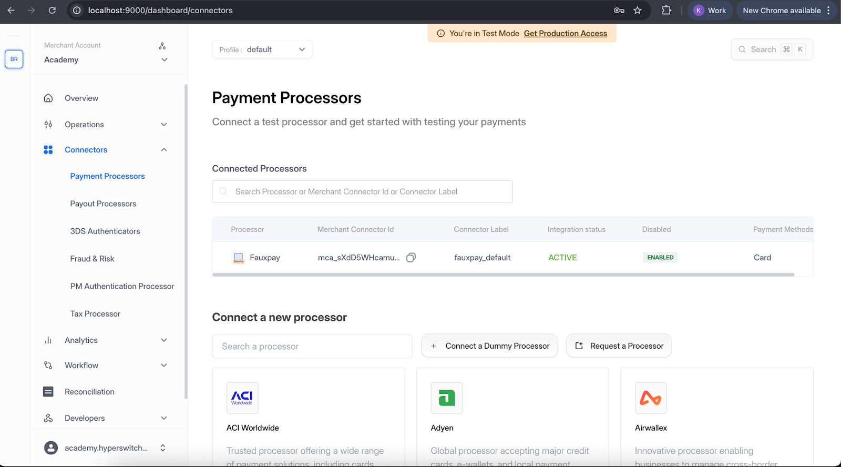Collapse the Connectors sidebar section
The width and height of the screenshot is (841, 467).
click(x=164, y=150)
